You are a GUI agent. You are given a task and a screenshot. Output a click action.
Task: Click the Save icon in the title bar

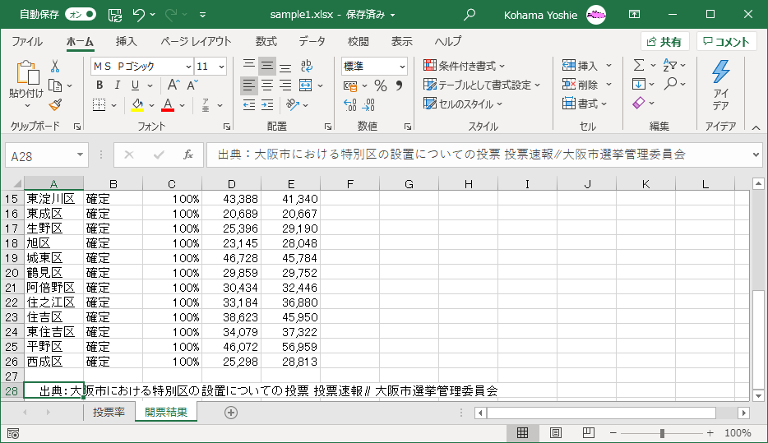[x=114, y=15]
